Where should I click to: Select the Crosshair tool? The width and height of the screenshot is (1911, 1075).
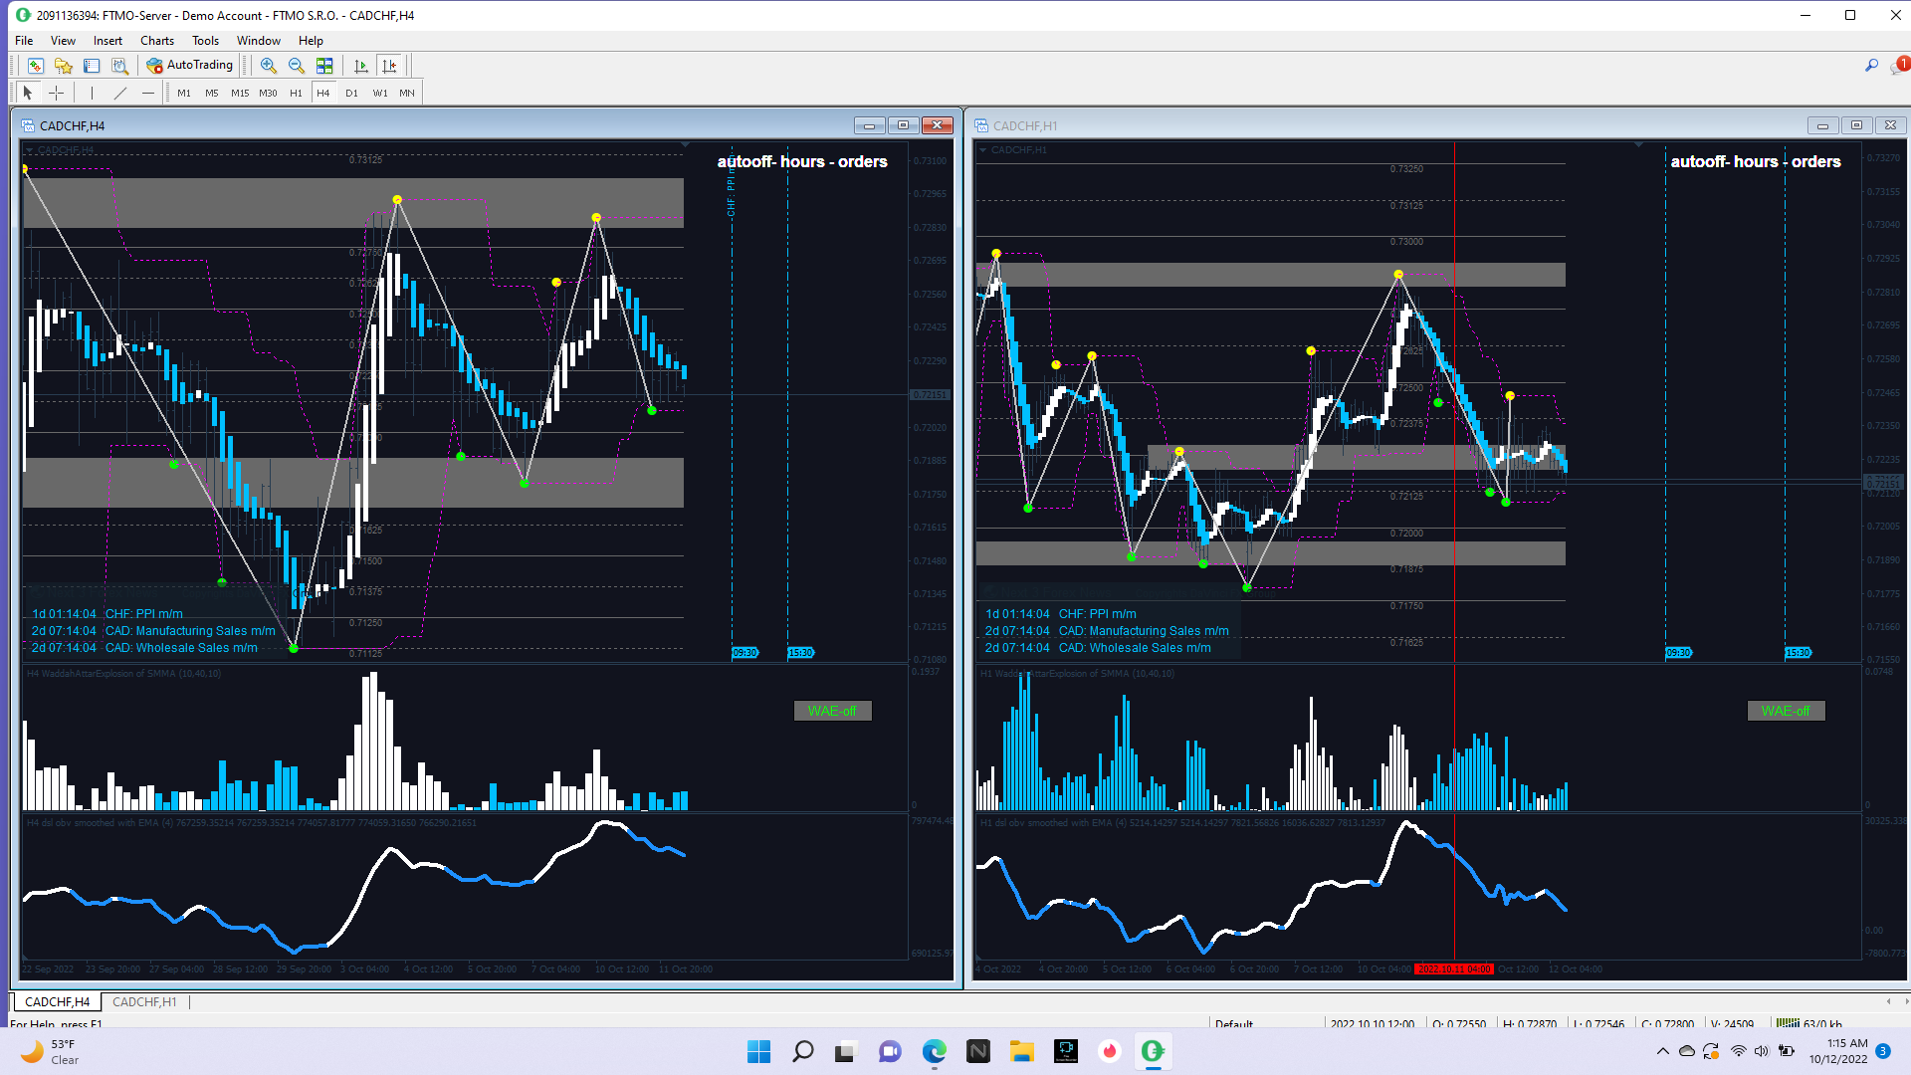pyautogui.click(x=57, y=93)
